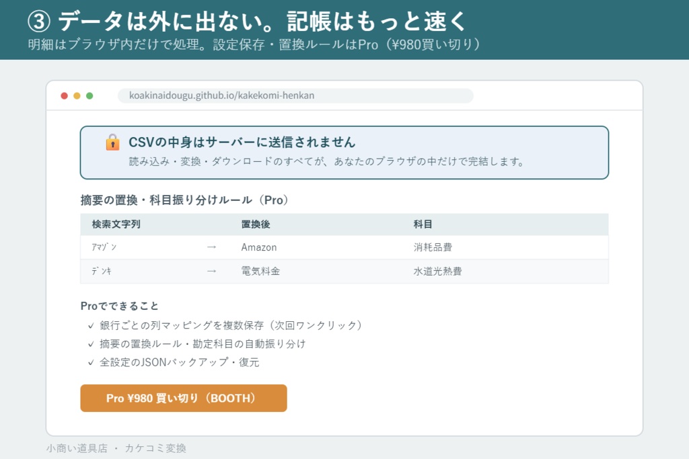This screenshot has height=459, width=689.
Task: Select the Amazon replacement cell
Action: point(259,247)
